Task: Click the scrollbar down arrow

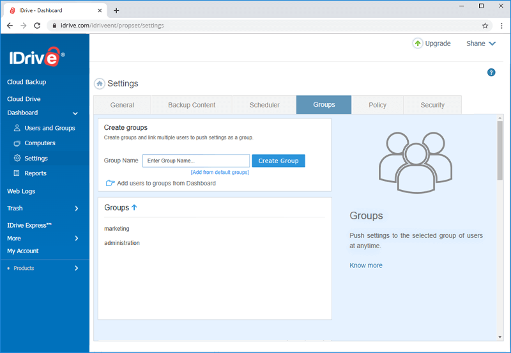Action: (500, 337)
